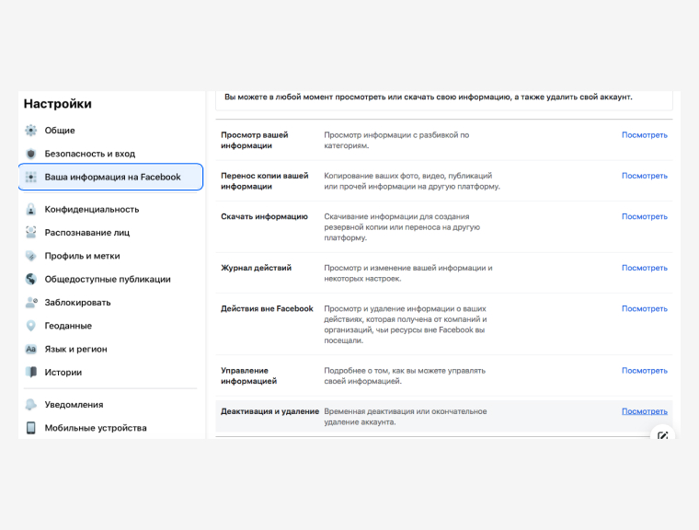Click the phone icon beside Мобильные устройства
The image size is (699, 530).
click(x=31, y=428)
